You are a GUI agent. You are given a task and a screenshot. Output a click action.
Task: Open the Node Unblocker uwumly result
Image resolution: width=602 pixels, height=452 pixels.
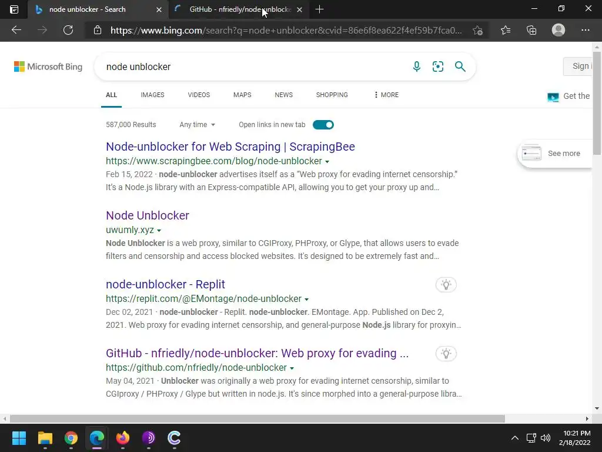pos(148,215)
